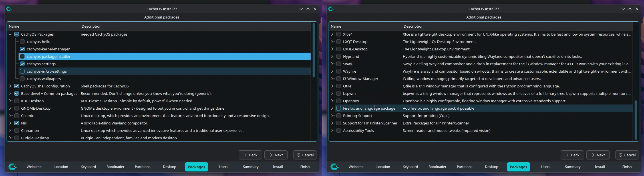644x176 pixels.
Task: Click CachyOS logo in right window title bar
Action: pyautogui.click(x=331, y=9)
